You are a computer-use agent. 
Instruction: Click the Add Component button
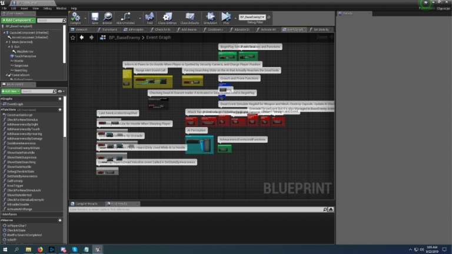coord(18,21)
